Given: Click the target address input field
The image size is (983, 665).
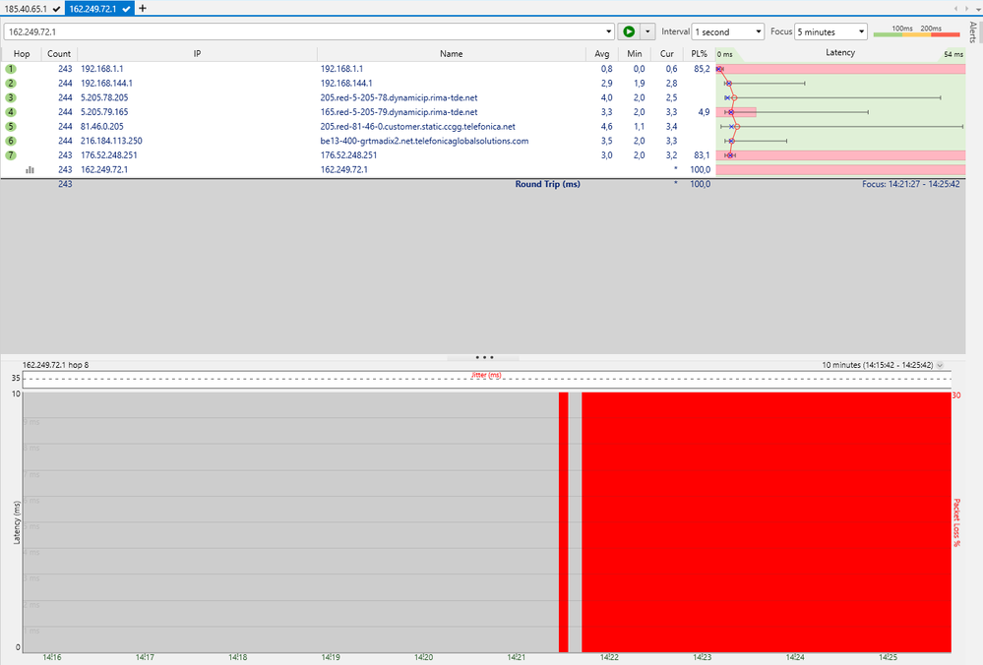Looking at the screenshot, I should point(305,32).
